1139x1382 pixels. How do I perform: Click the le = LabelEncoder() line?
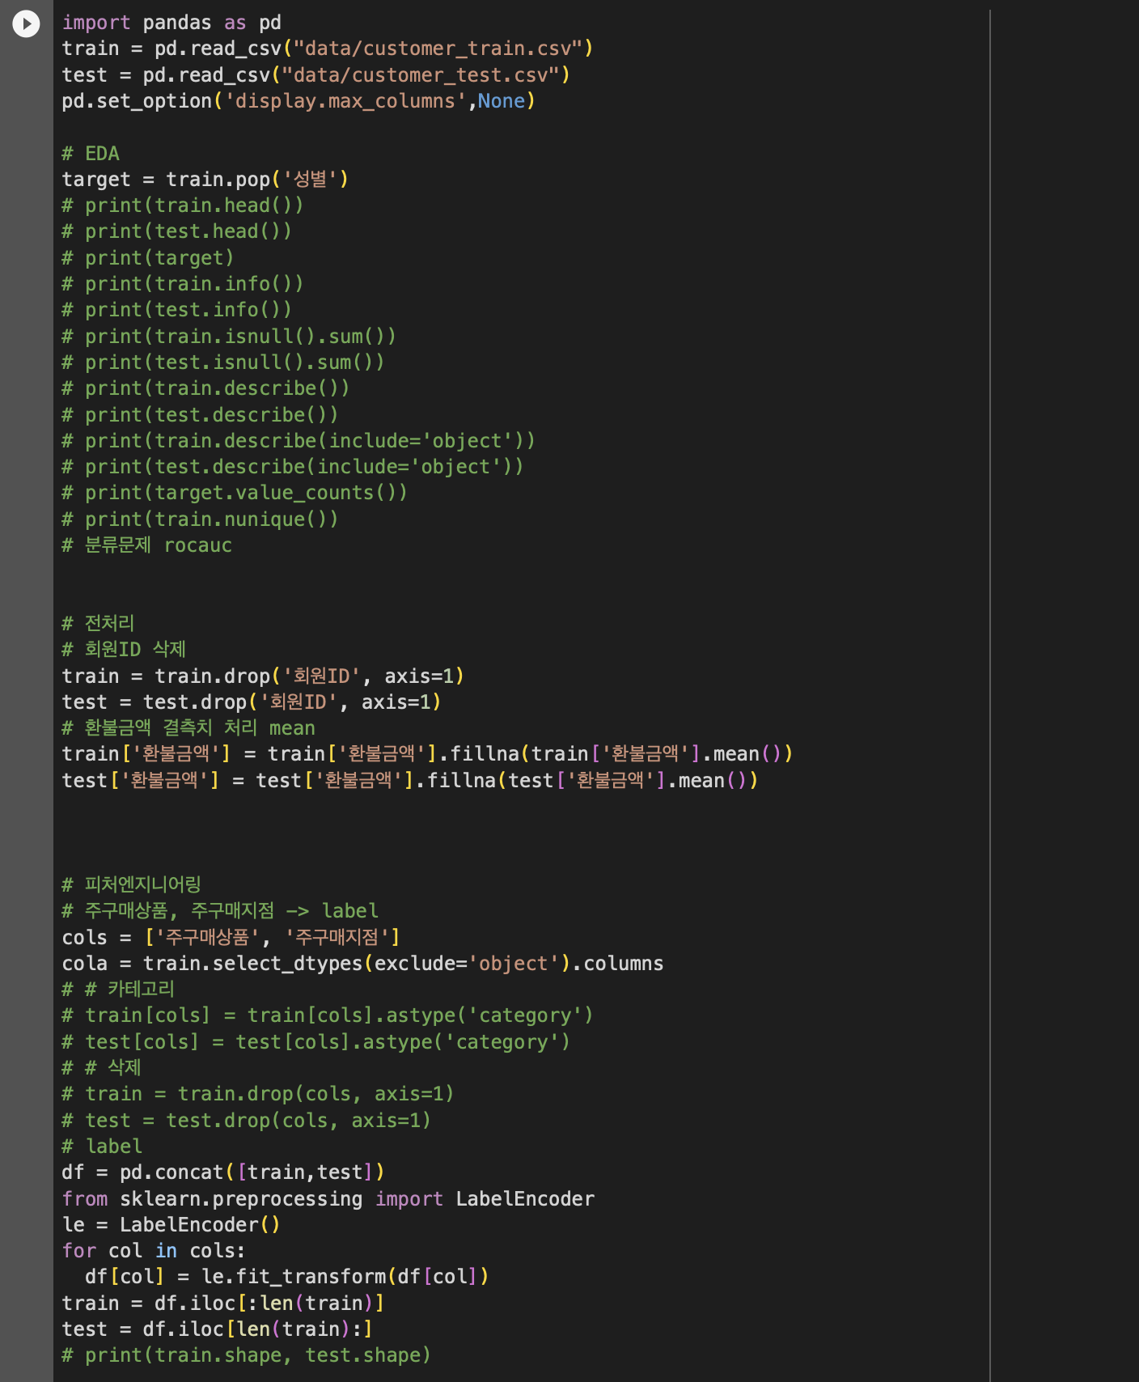tap(171, 1225)
